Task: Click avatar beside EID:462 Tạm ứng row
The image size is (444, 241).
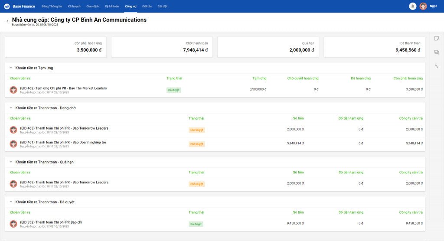Action: point(13,90)
